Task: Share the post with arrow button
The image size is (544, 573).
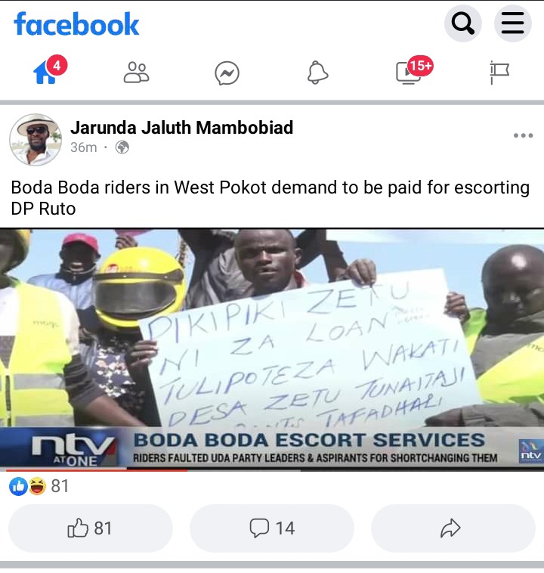Action: pyautogui.click(x=453, y=528)
